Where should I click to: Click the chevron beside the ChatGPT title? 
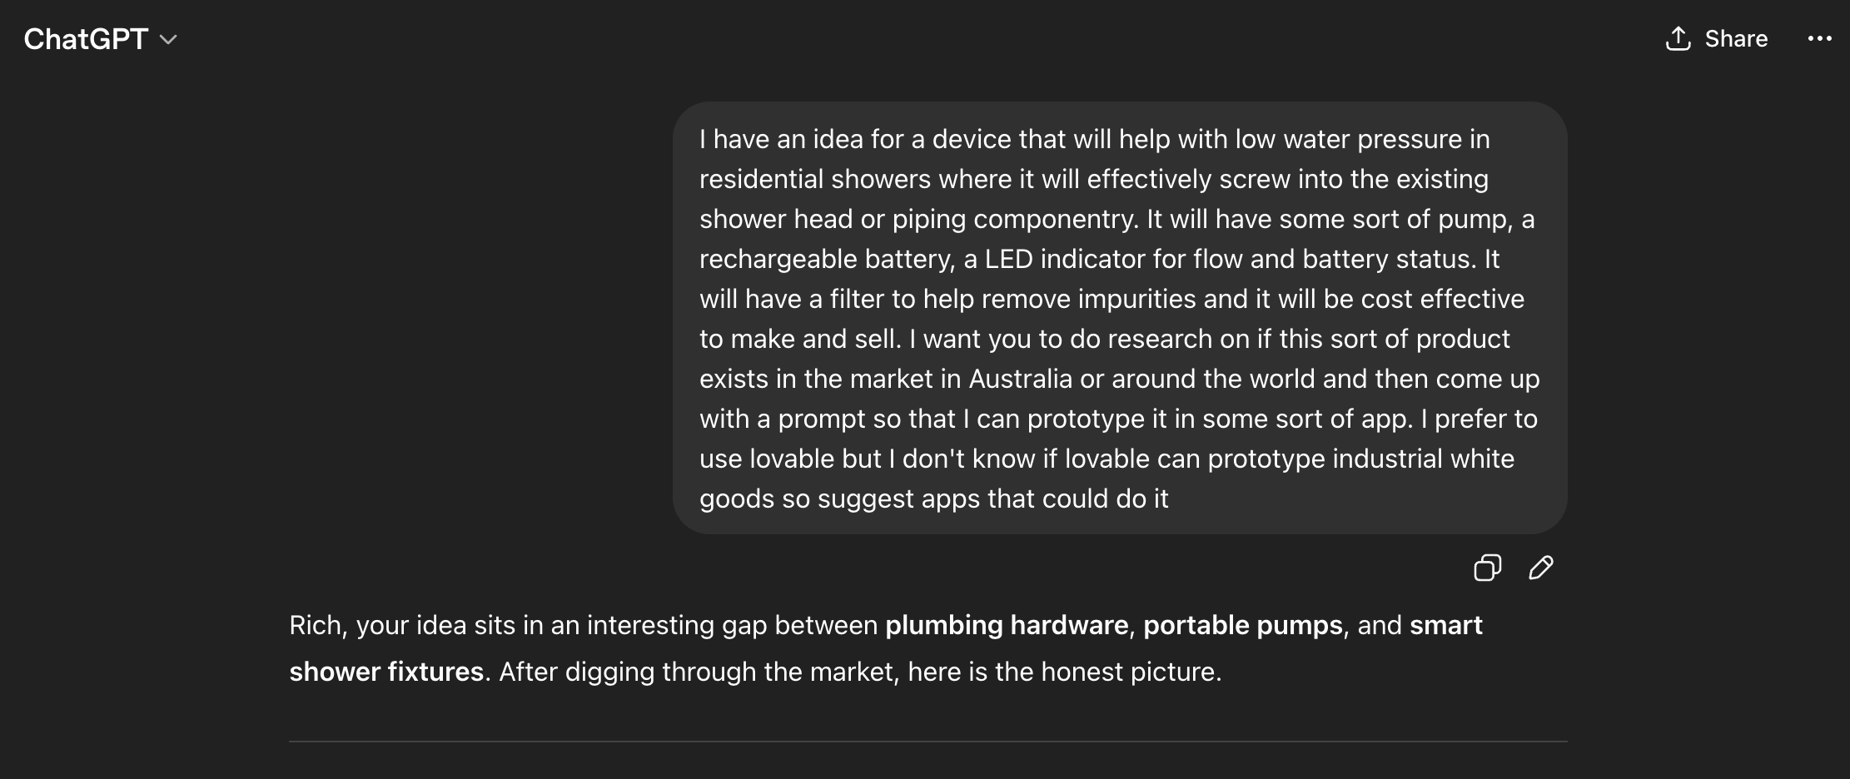(168, 40)
